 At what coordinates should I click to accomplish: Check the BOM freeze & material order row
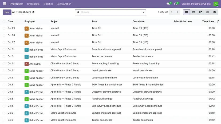coord(4,85)
